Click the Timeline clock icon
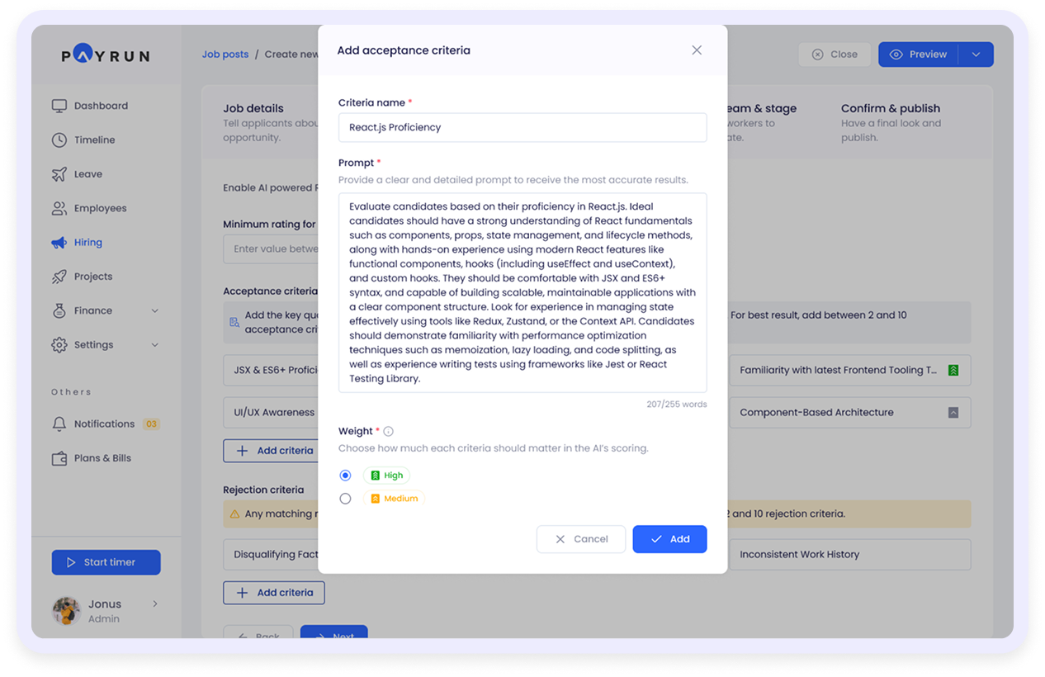This screenshot has height=677, width=1045. (59, 140)
